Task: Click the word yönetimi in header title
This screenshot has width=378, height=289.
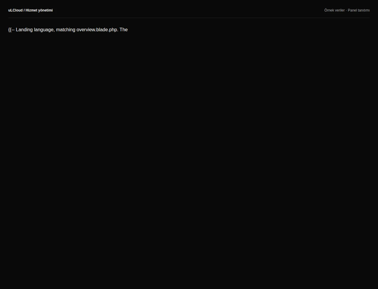Action: tap(45, 10)
